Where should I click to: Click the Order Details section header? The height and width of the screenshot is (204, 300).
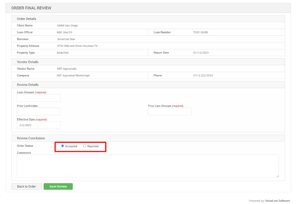[x=26, y=19]
